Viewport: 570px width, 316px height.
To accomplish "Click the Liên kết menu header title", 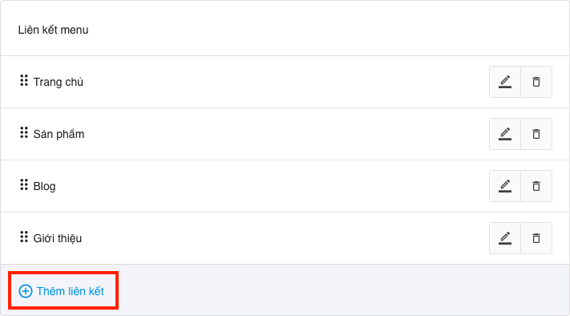I will click(53, 30).
